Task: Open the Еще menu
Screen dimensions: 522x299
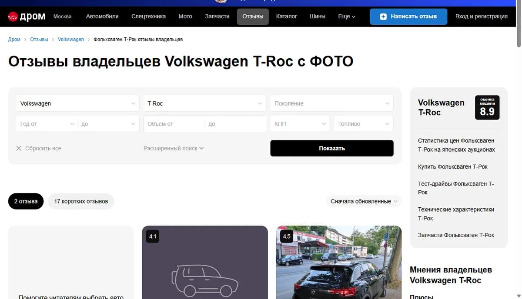Action: tap(347, 17)
